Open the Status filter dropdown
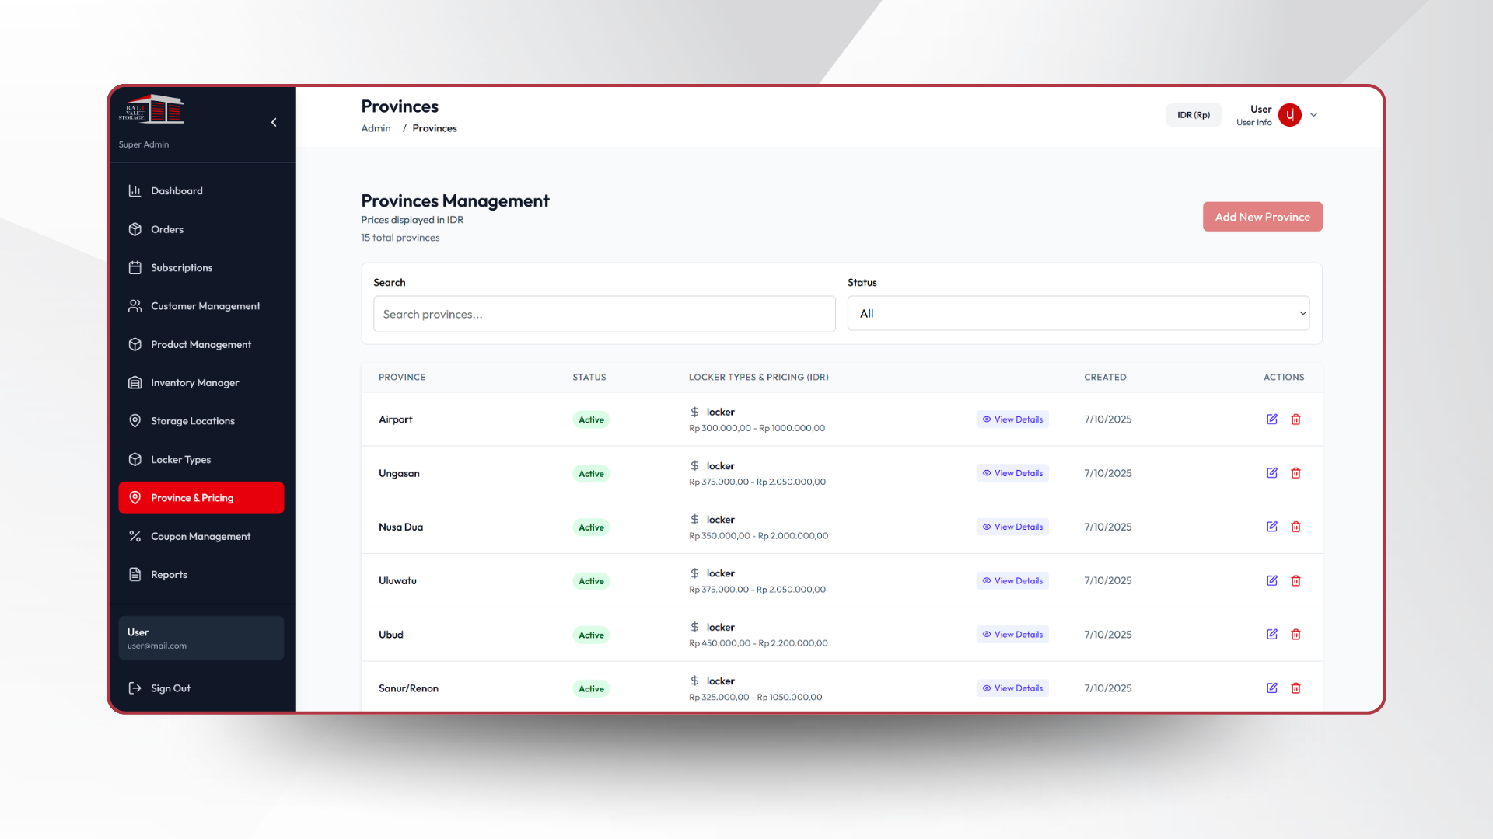The width and height of the screenshot is (1493, 839). tap(1078, 314)
